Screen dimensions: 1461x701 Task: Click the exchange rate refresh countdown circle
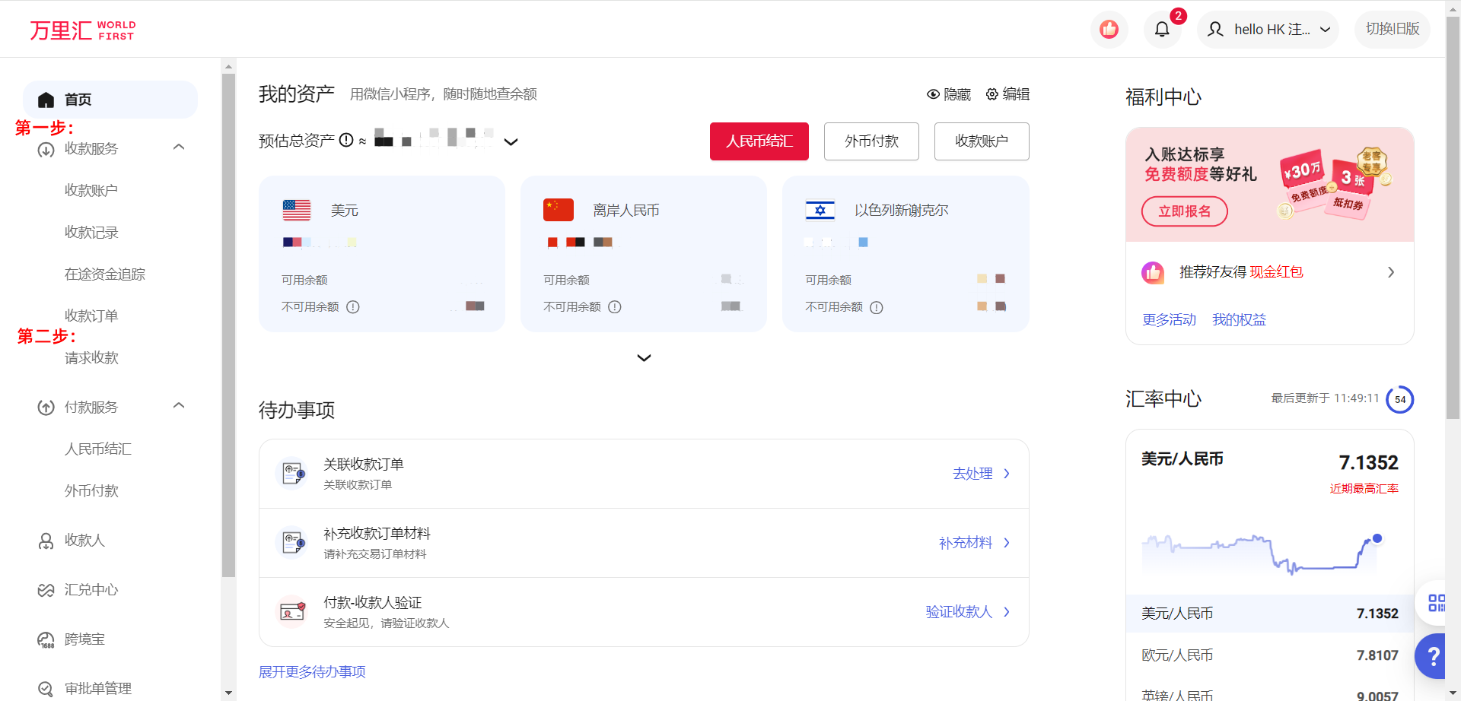(1399, 399)
